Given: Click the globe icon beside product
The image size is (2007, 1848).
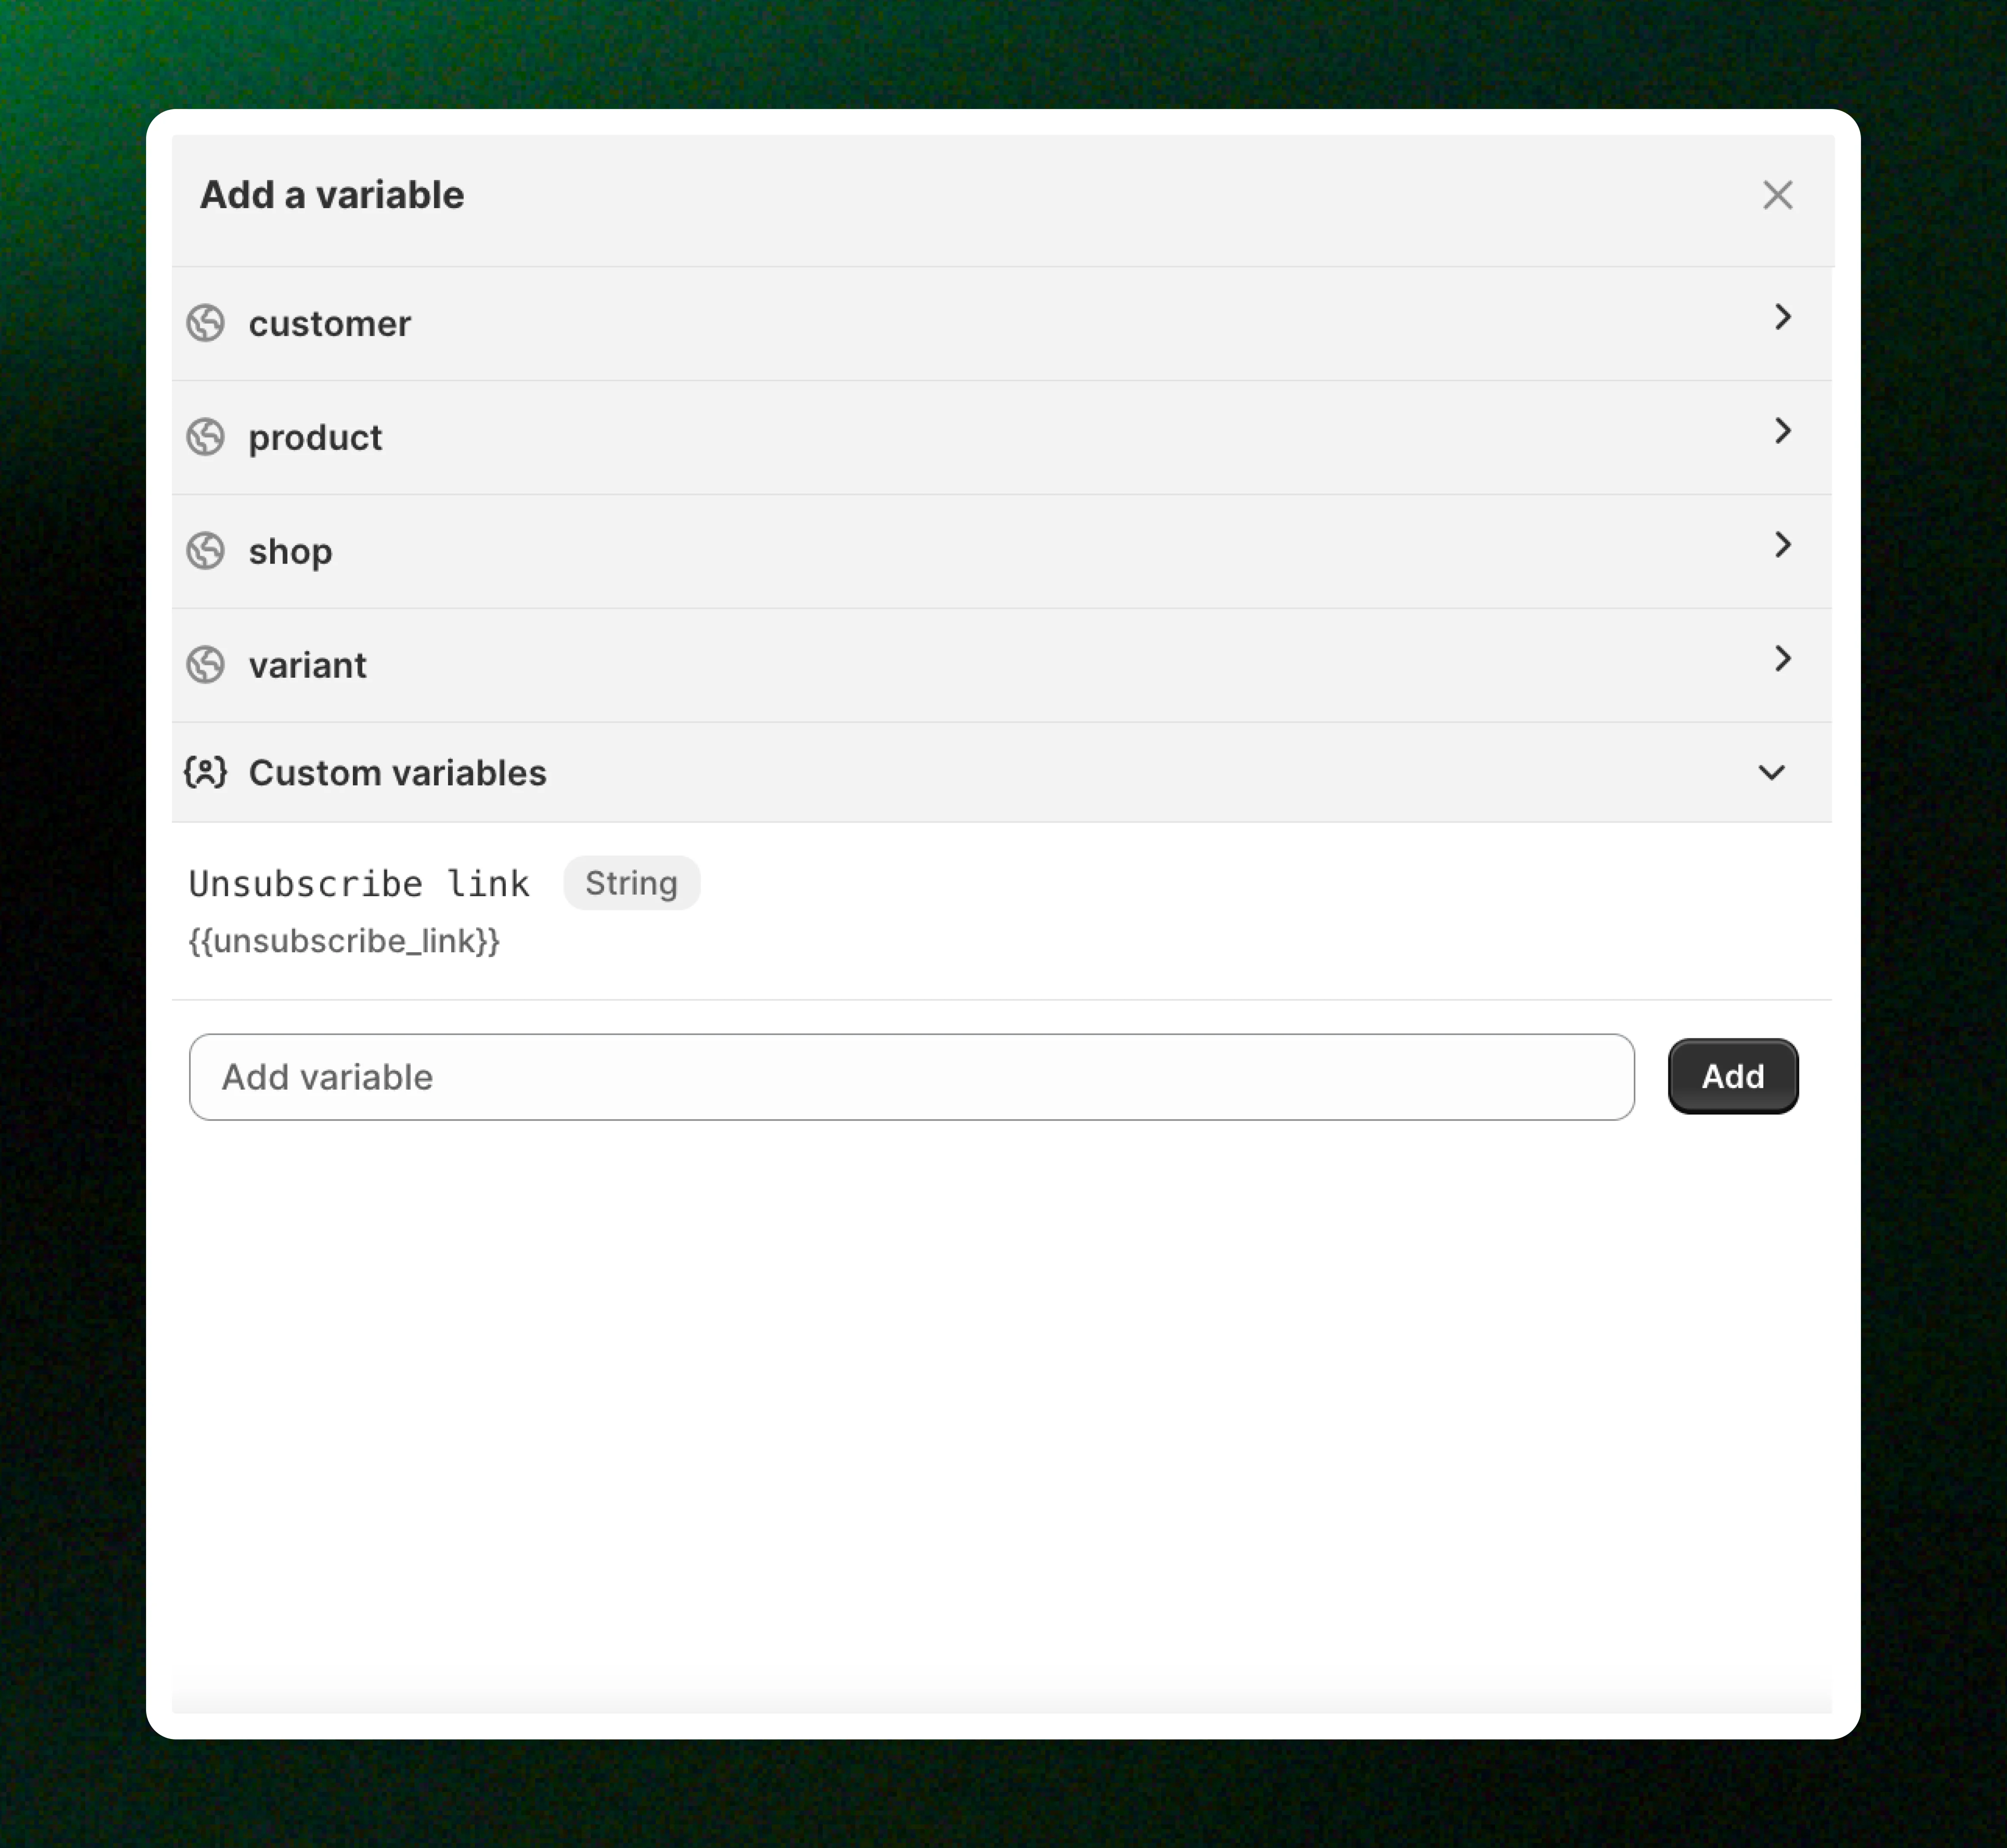Looking at the screenshot, I should (x=206, y=437).
